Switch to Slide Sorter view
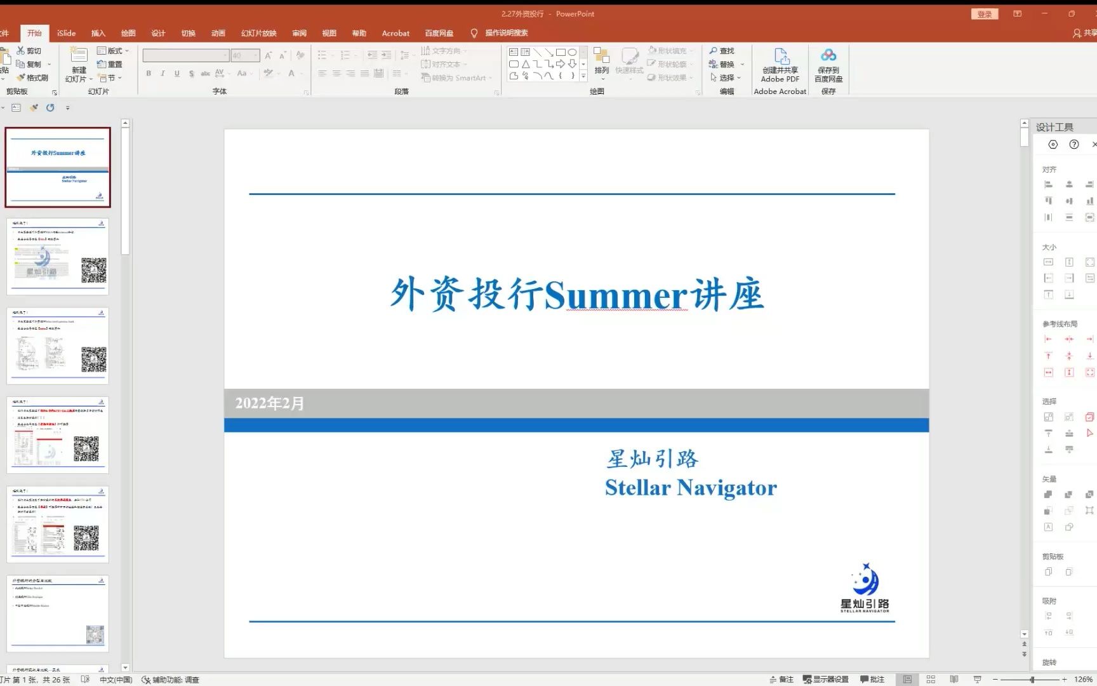This screenshot has height=686, width=1097. (x=931, y=680)
